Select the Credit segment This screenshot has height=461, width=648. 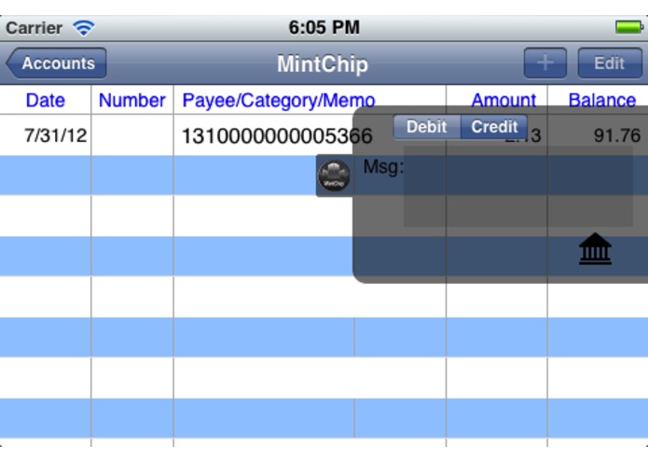pyautogui.click(x=494, y=127)
